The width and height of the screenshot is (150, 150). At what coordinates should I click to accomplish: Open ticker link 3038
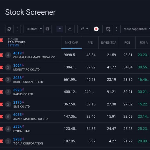click(x=18, y=78)
